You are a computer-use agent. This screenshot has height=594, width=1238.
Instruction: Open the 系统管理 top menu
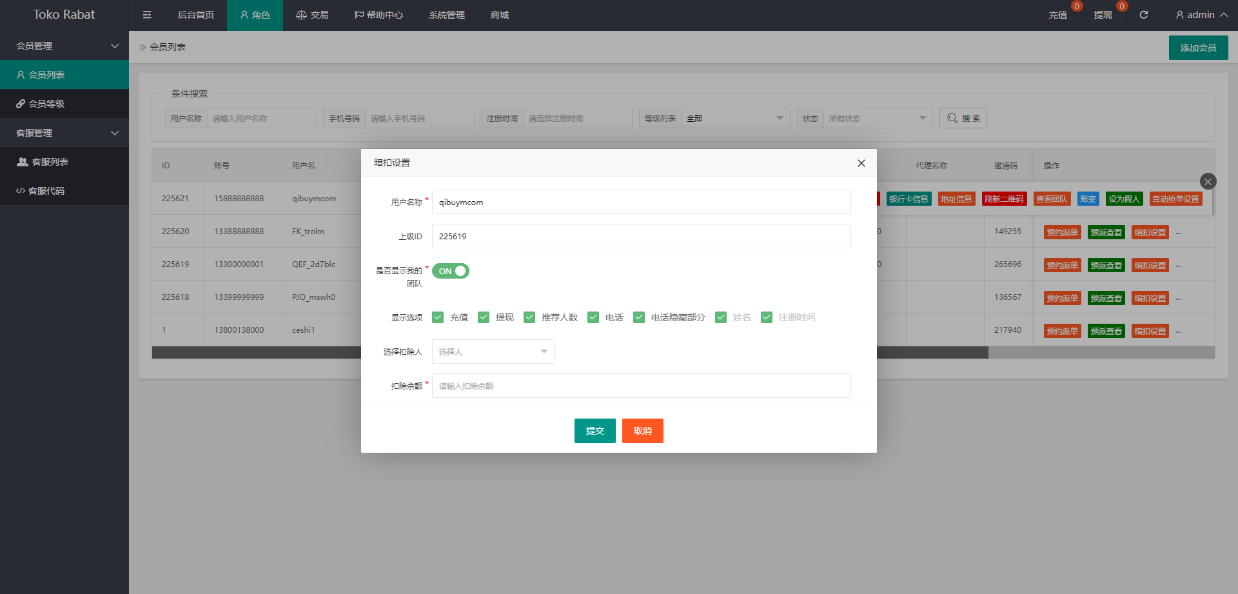446,15
